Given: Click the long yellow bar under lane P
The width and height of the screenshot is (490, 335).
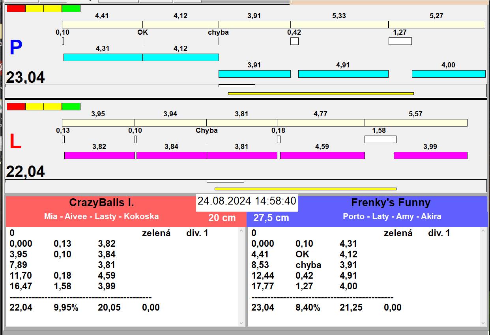Looking at the screenshot, I should point(321,93).
